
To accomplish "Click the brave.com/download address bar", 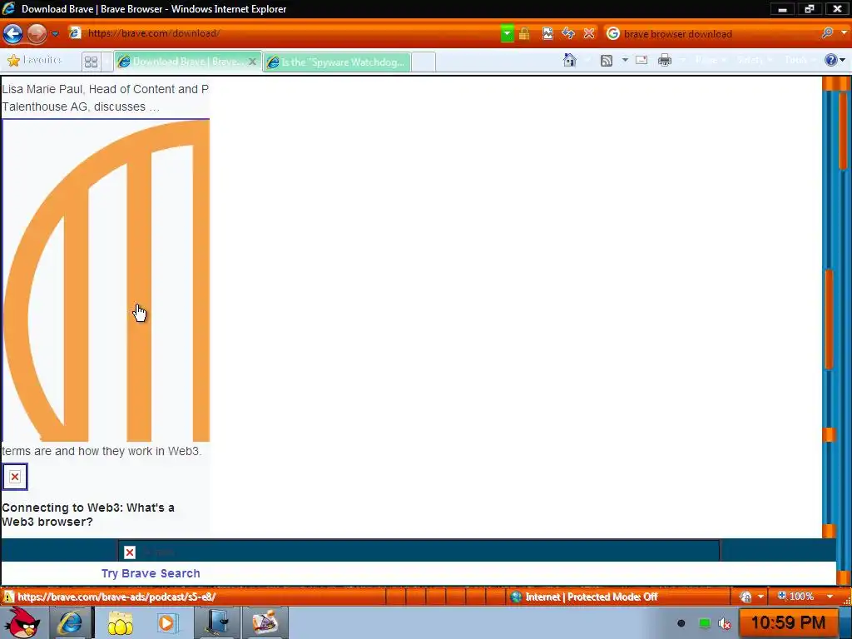I will click(x=284, y=33).
